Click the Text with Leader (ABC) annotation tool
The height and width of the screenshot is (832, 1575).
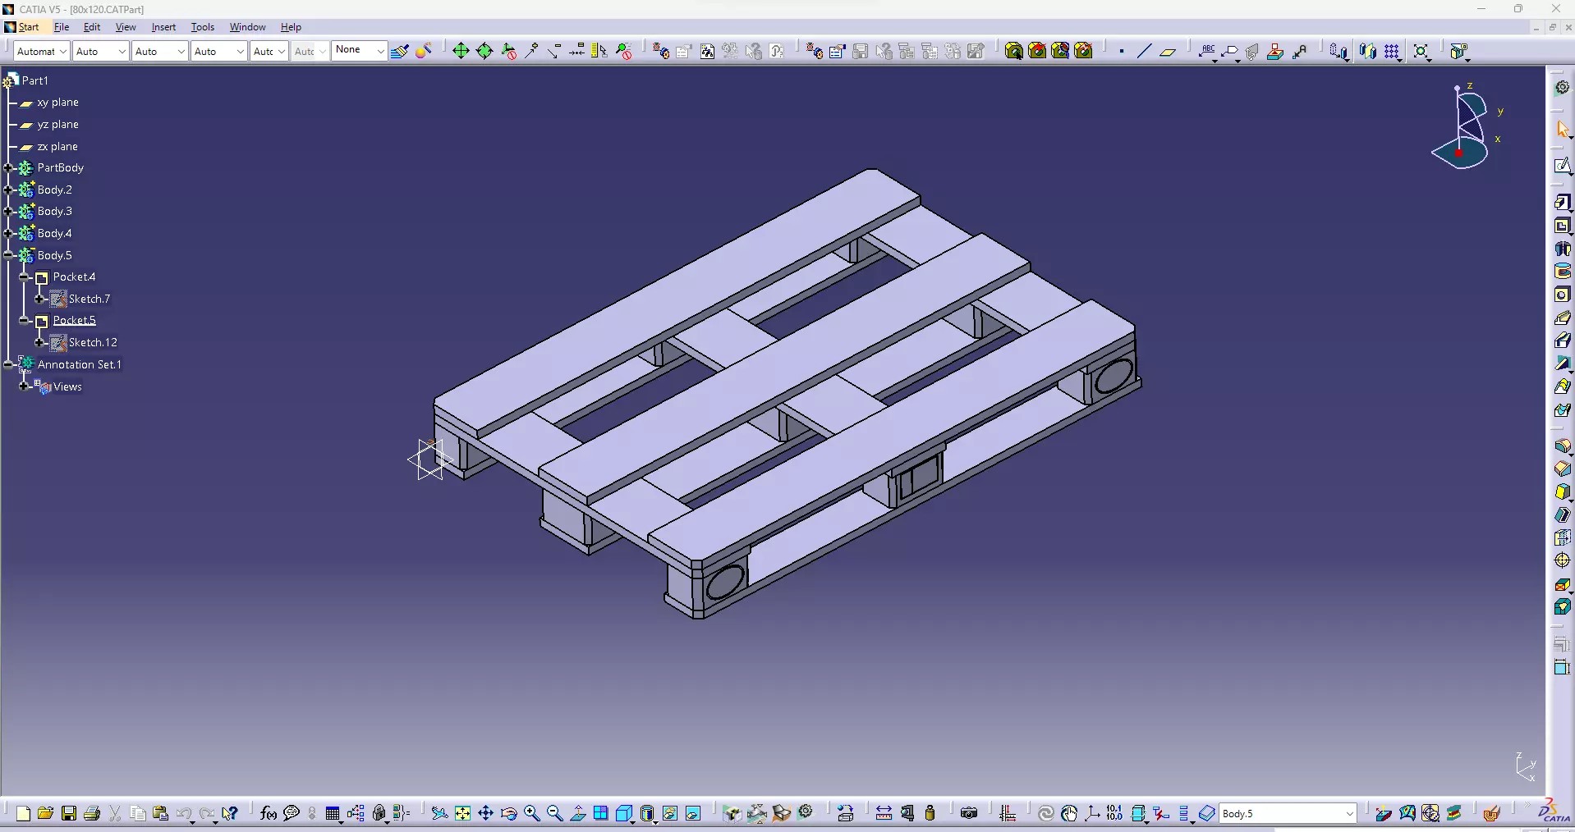tap(1207, 51)
